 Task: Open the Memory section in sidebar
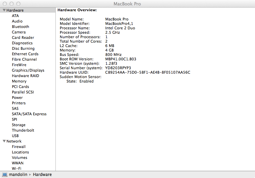coord(19,81)
